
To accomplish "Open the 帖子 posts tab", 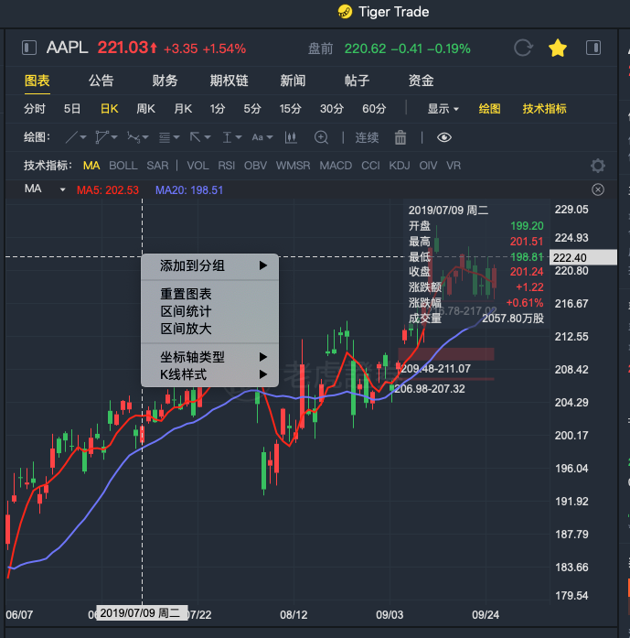I will click(x=357, y=81).
